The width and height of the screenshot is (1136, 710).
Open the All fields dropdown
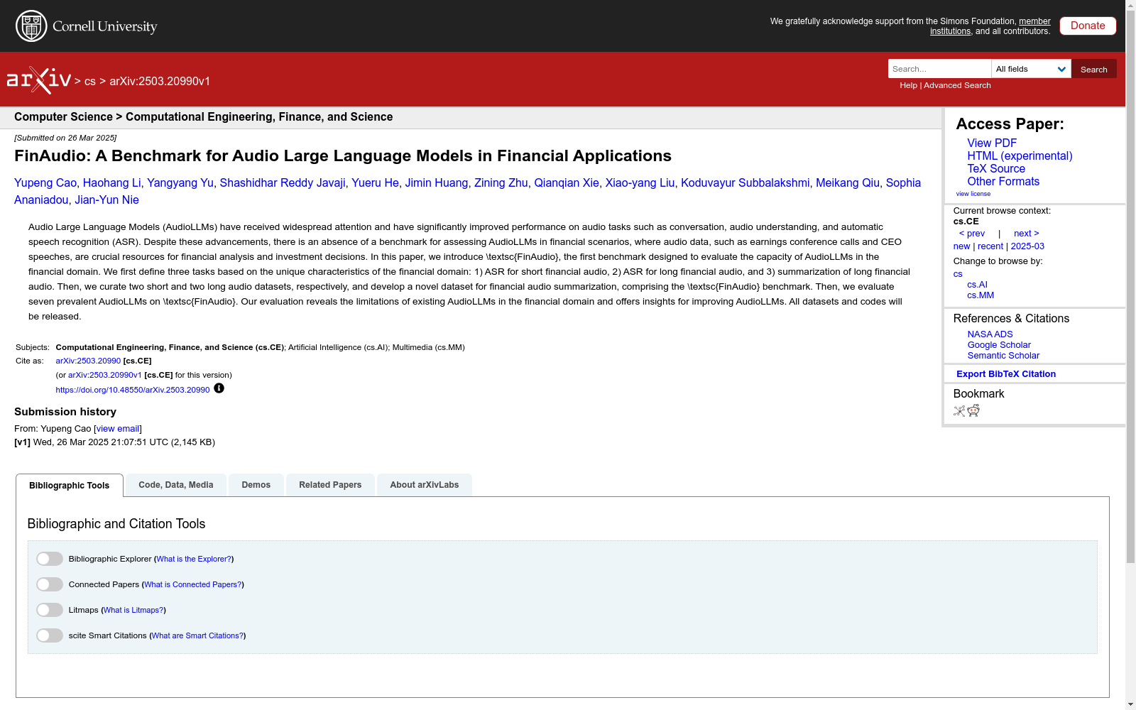pos(1031,69)
